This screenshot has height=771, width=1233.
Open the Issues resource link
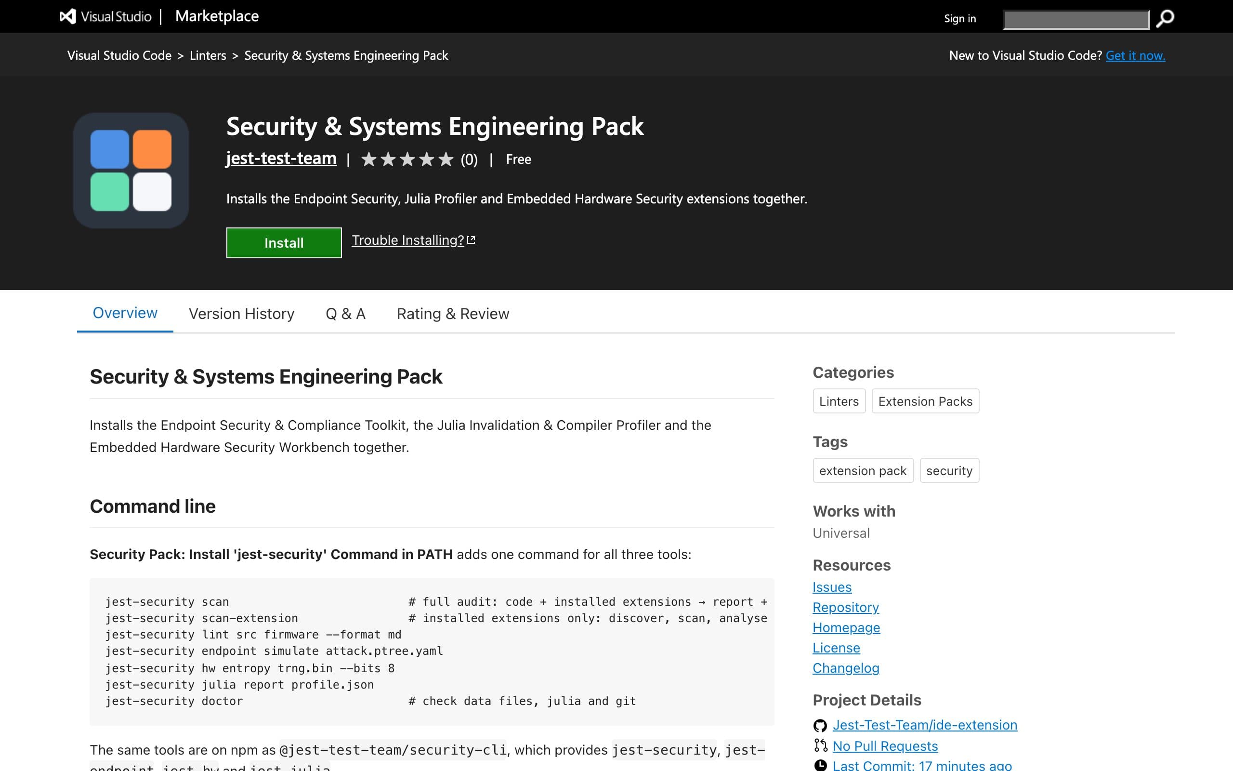point(832,587)
